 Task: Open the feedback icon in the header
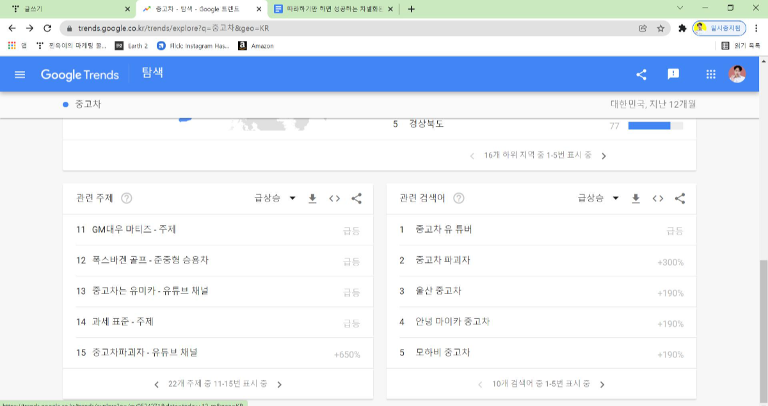(673, 74)
